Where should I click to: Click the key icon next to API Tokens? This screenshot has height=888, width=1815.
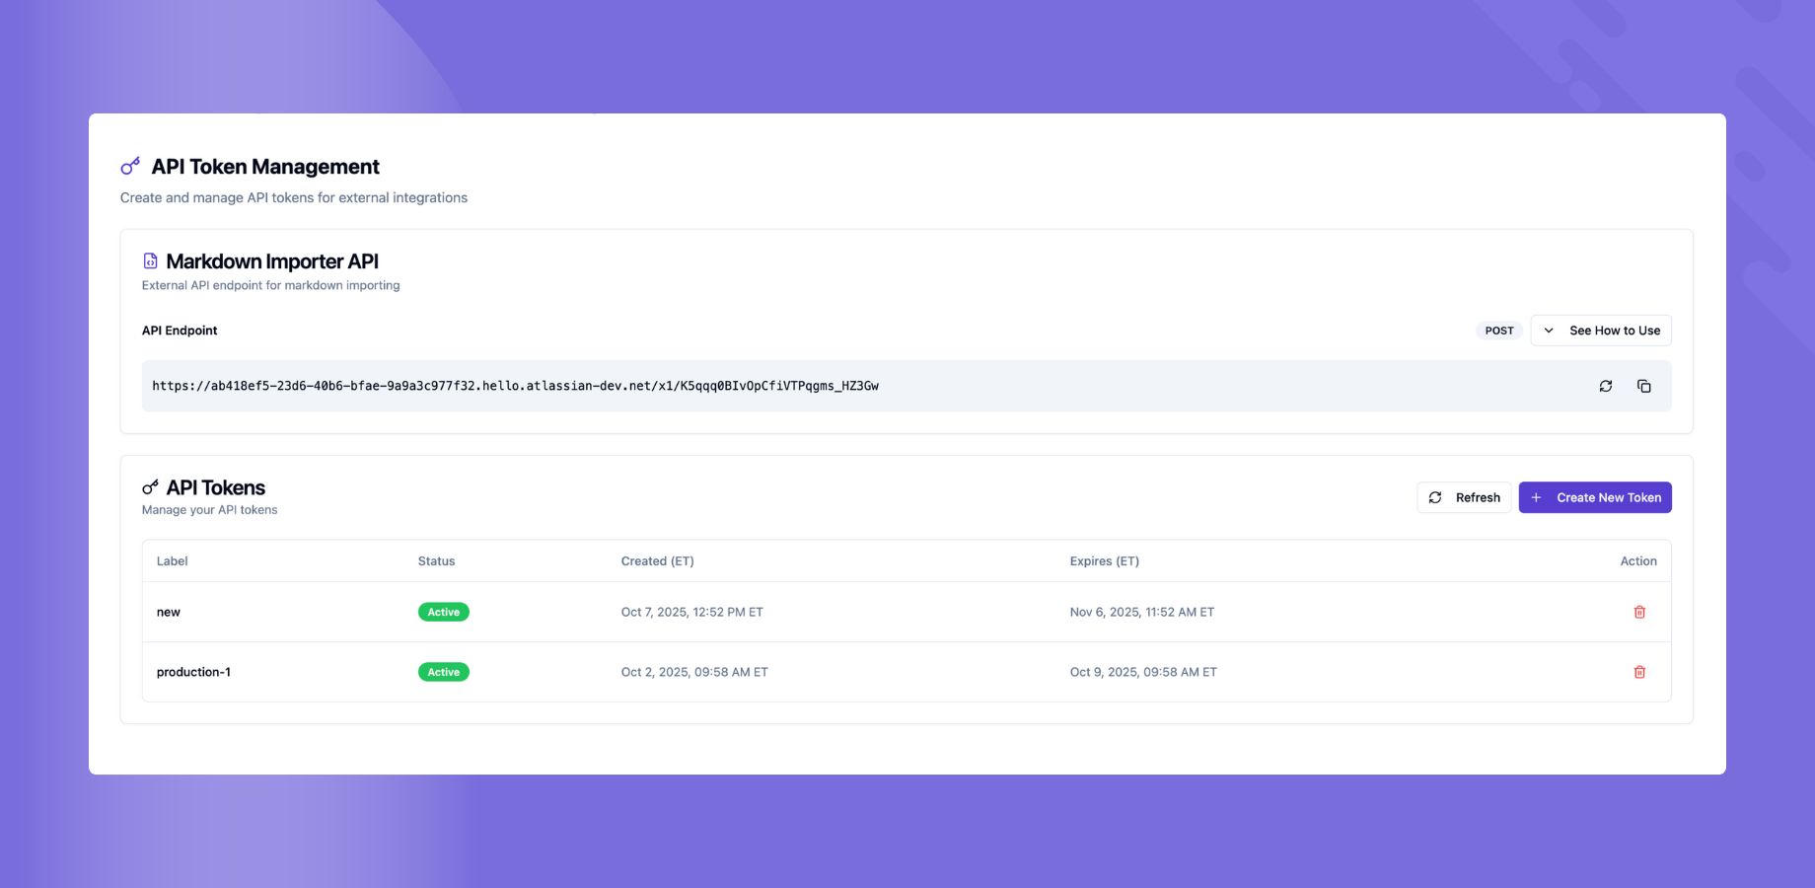pyautogui.click(x=151, y=485)
